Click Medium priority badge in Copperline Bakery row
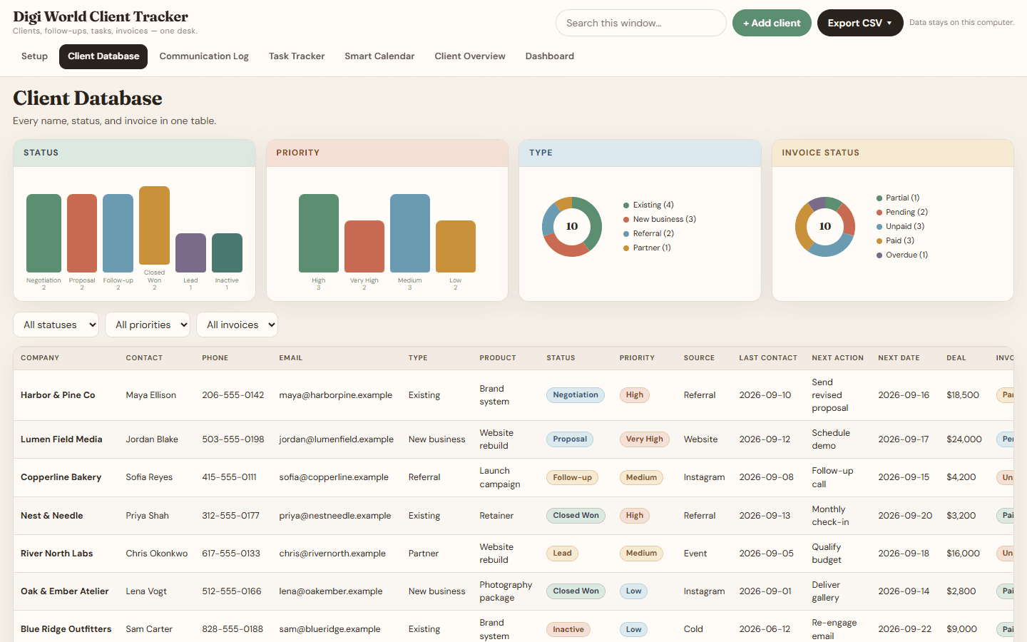 point(641,477)
